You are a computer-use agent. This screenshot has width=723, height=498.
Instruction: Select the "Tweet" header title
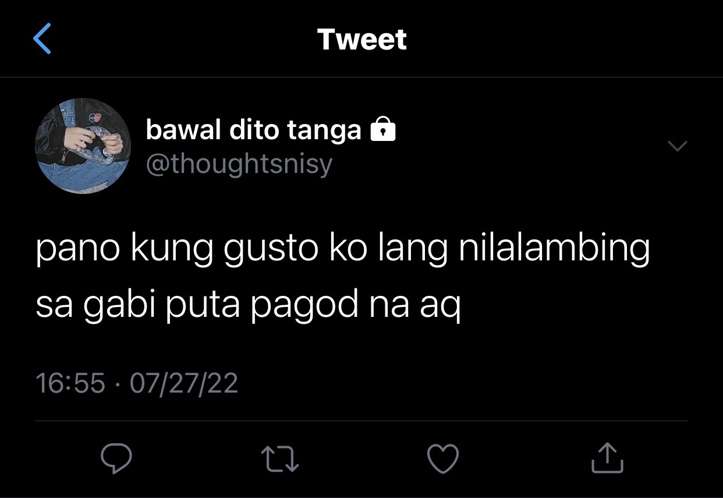(361, 40)
